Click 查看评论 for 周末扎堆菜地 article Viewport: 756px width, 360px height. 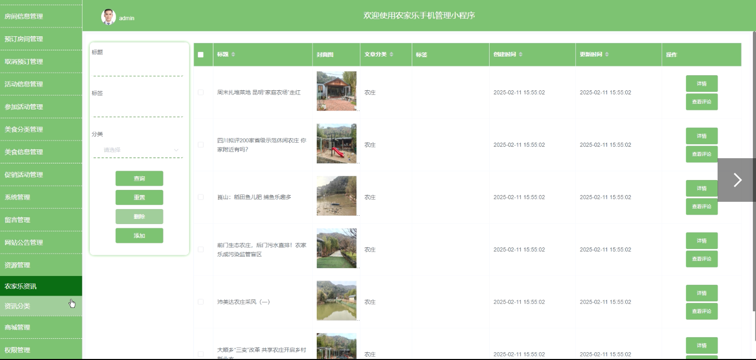pyautogui.click(x=701, y=102)
